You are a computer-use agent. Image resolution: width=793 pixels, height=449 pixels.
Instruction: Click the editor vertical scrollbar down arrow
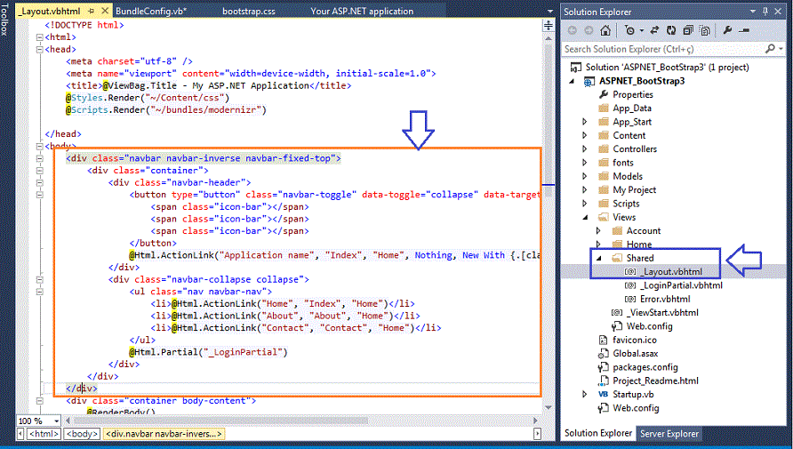click(549, 407)
